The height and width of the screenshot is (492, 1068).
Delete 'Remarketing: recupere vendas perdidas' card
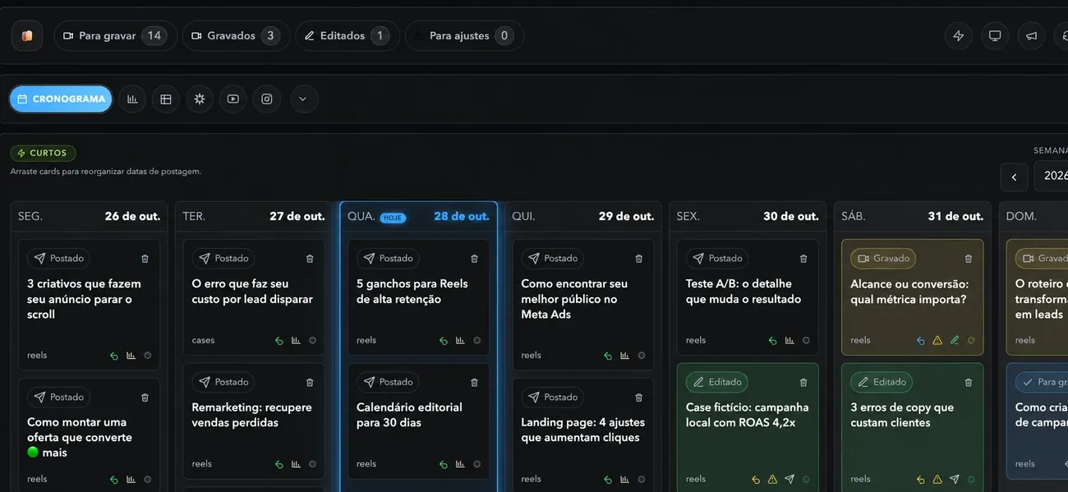(310, 383)
